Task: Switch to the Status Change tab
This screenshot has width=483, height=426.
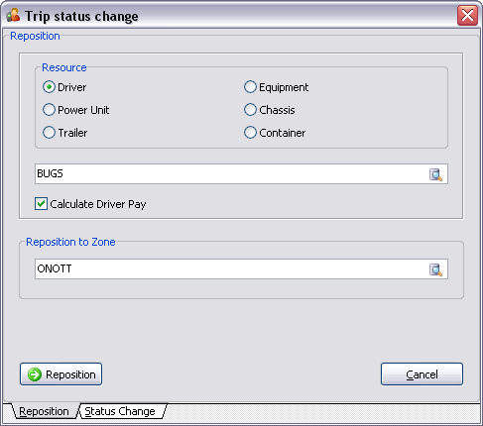Action: tap(122, 411)
